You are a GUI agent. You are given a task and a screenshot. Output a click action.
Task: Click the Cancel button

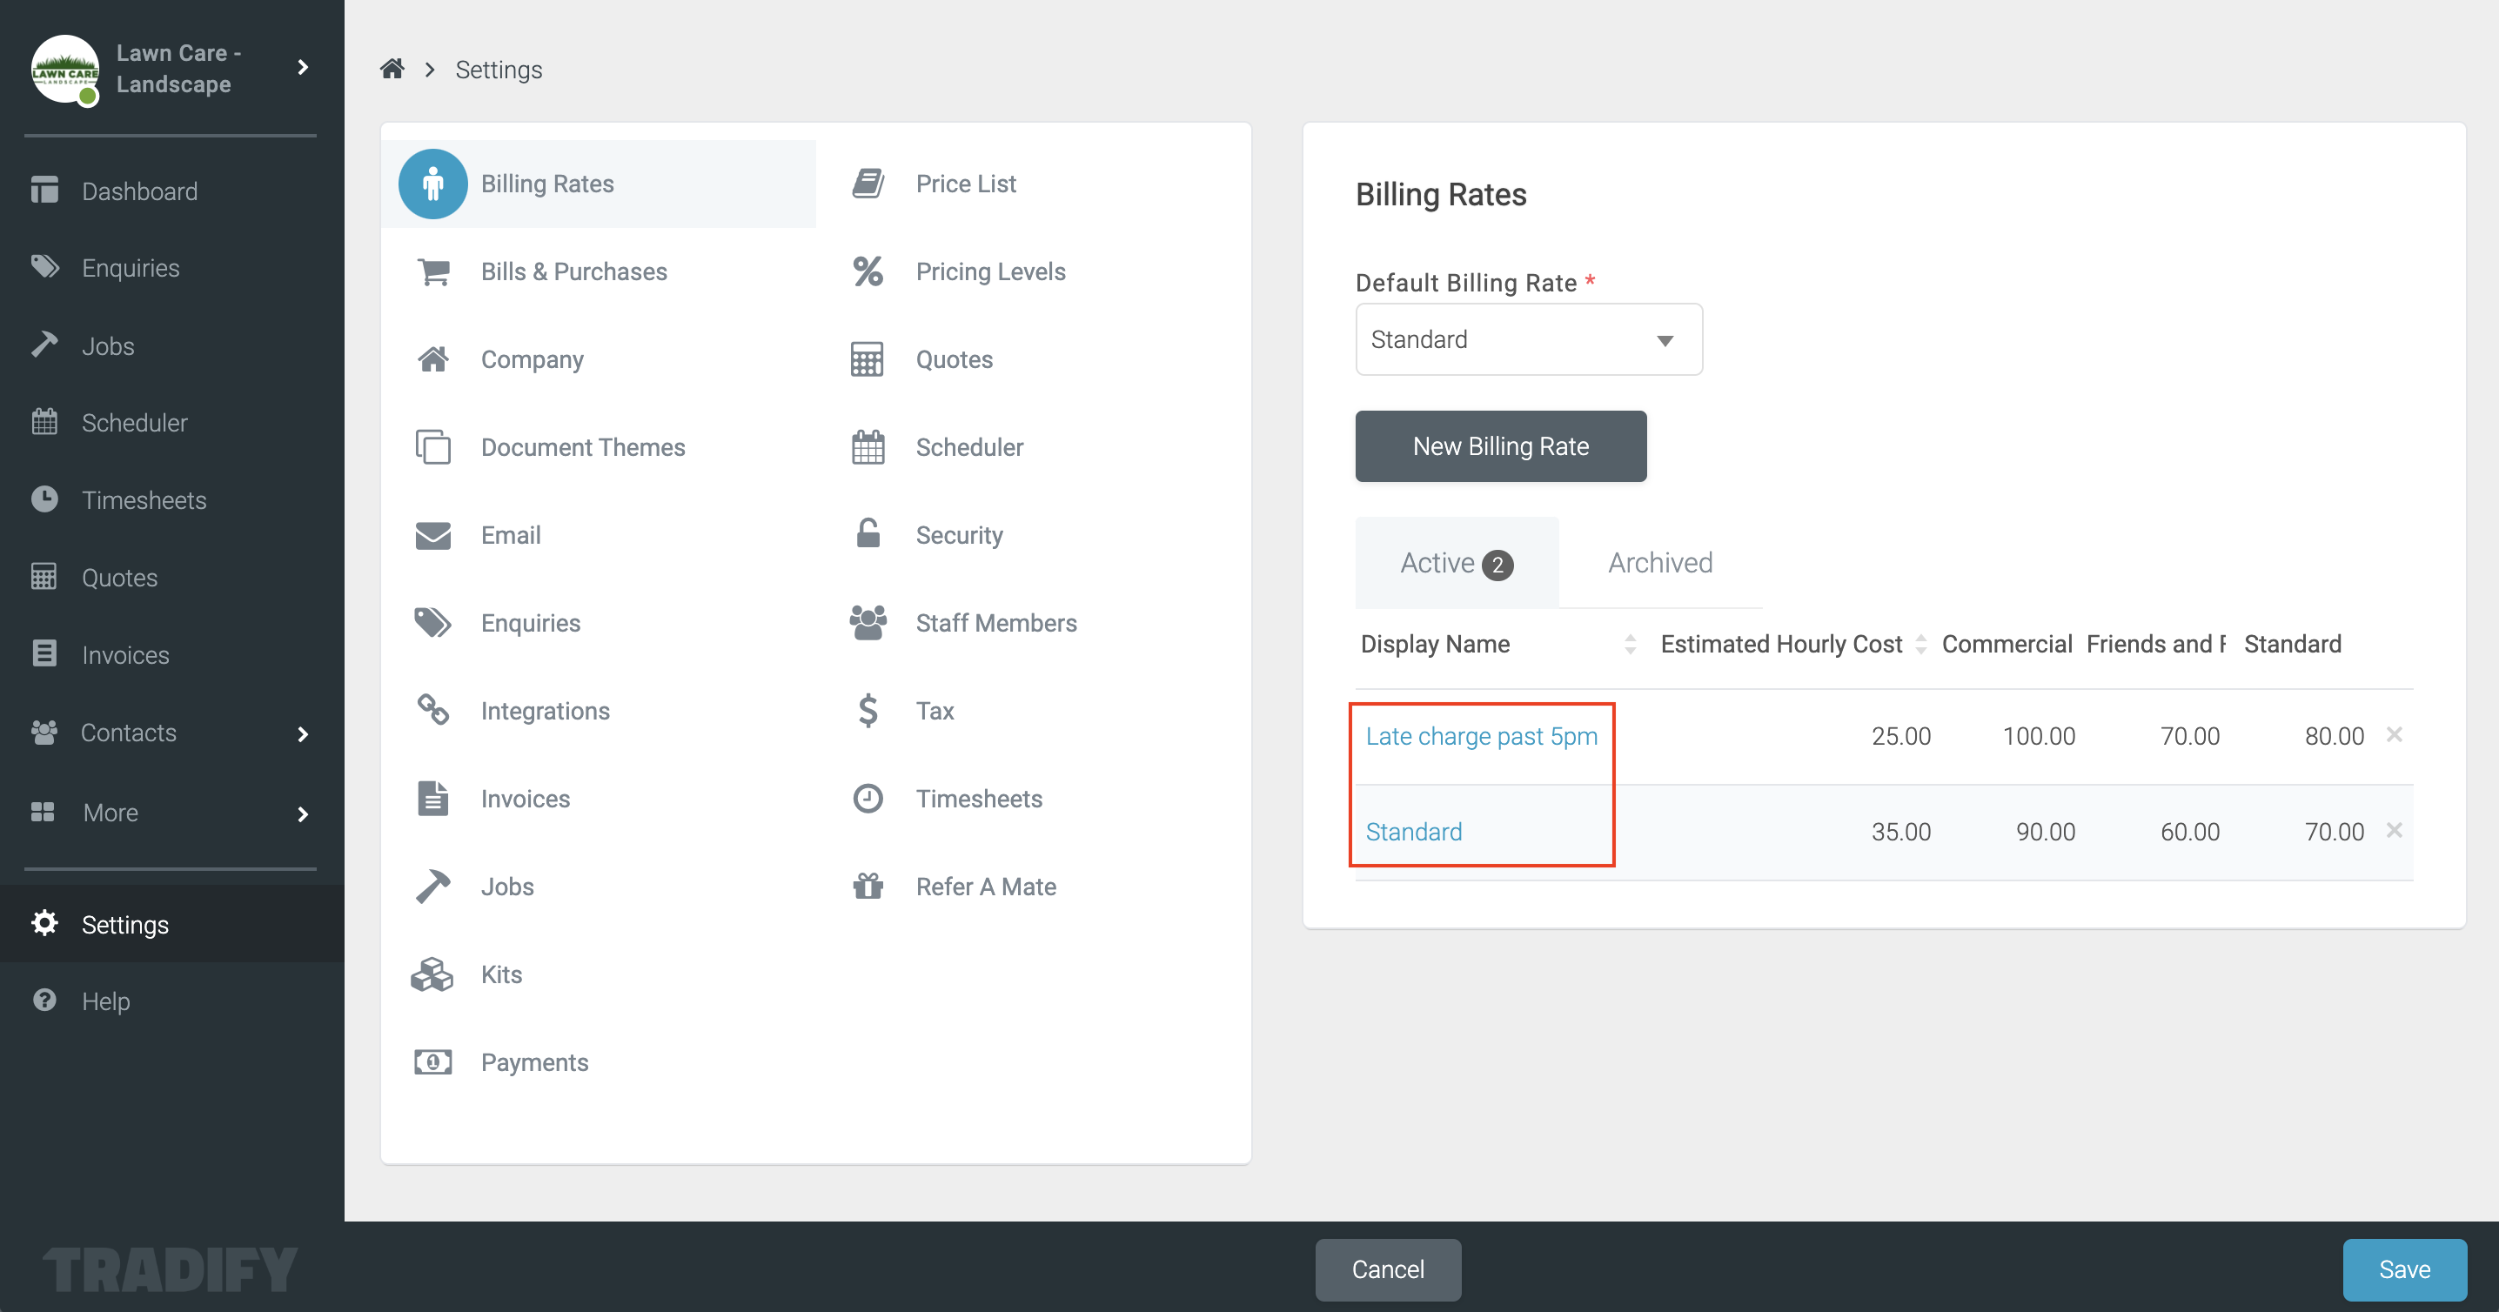[1388, 1269]
